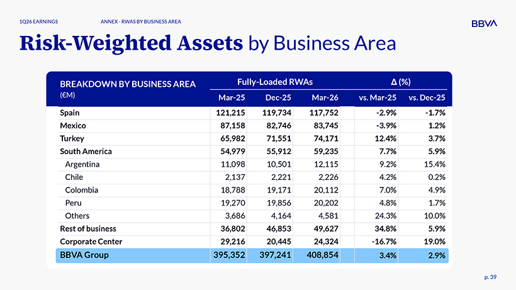Viewport: 516px width, 290px height.
Task: Click Spain's Dec-25 value 119,734
Action: click(x=277, y=113)
